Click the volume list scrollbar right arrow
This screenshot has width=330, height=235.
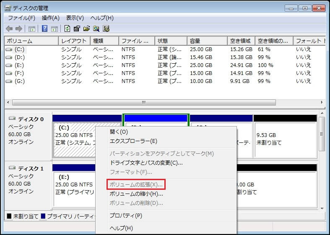click(x=322, y=103)
